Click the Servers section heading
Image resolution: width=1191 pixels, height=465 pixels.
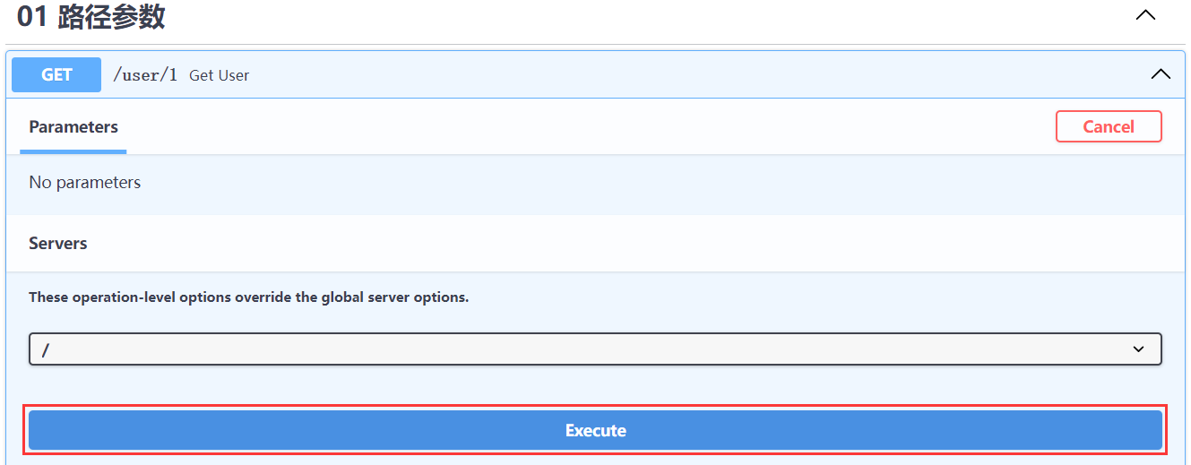point(57,244)
